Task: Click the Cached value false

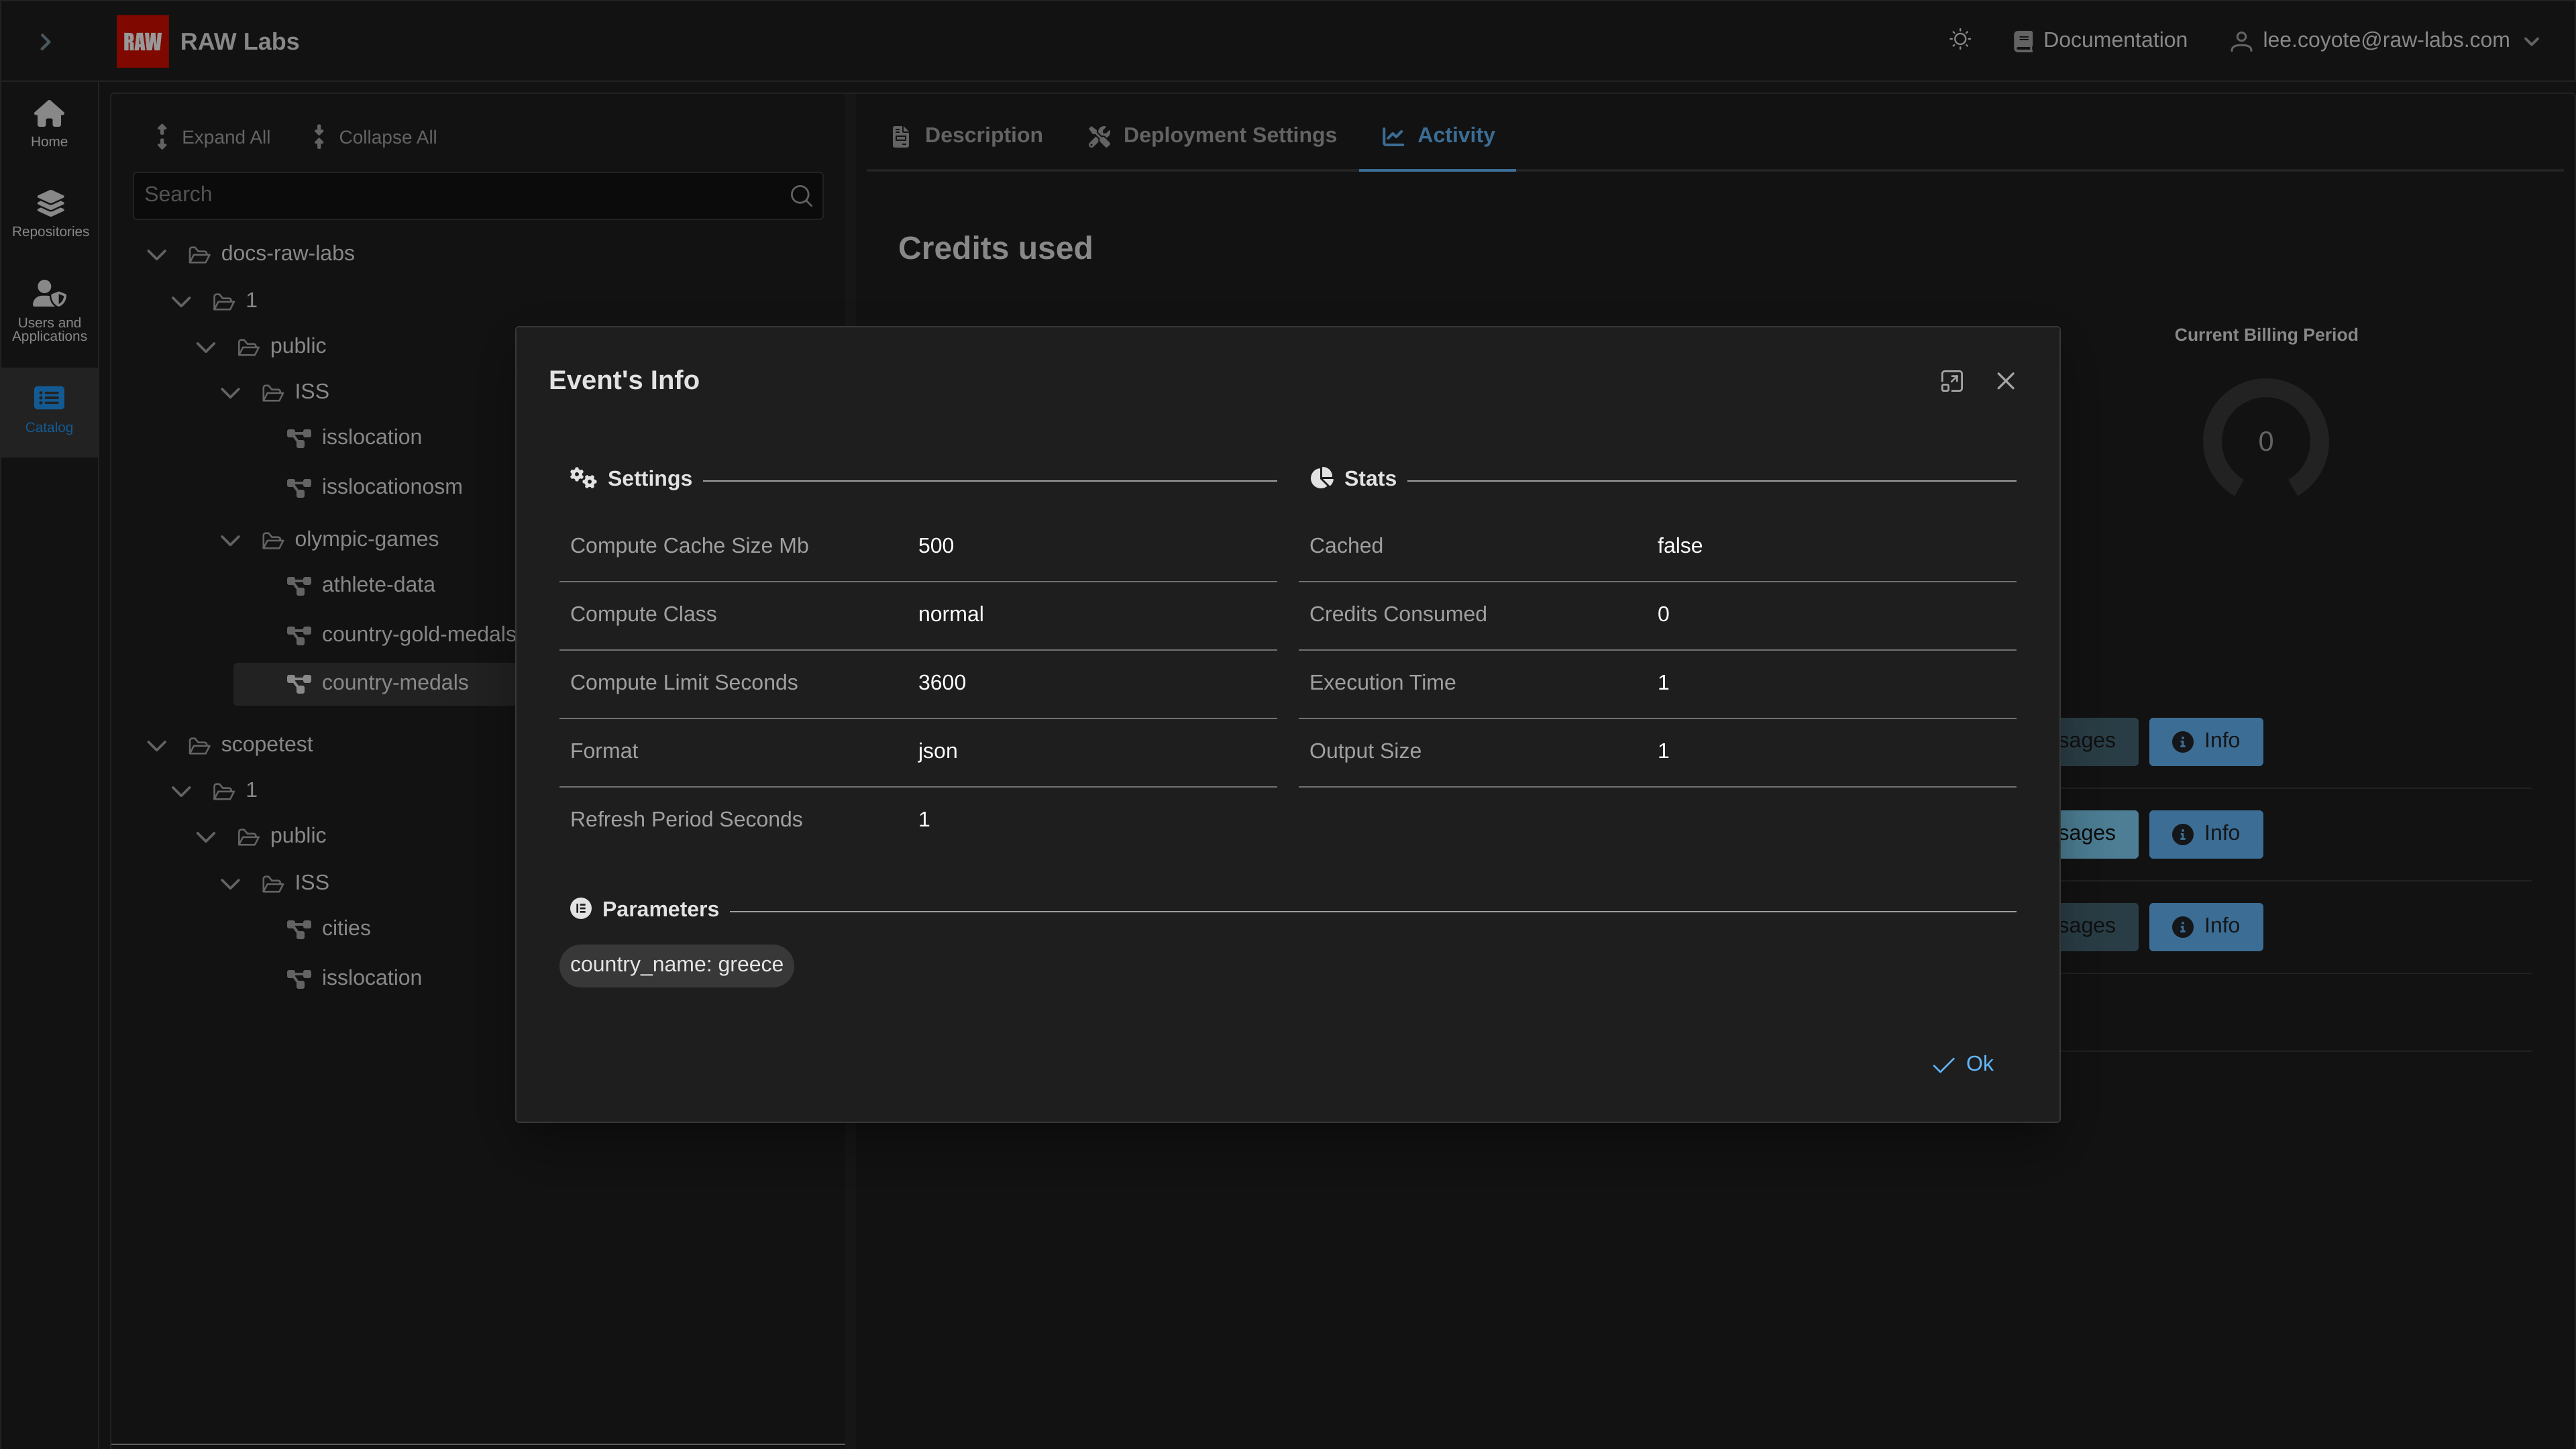Action: point(1679,546)
